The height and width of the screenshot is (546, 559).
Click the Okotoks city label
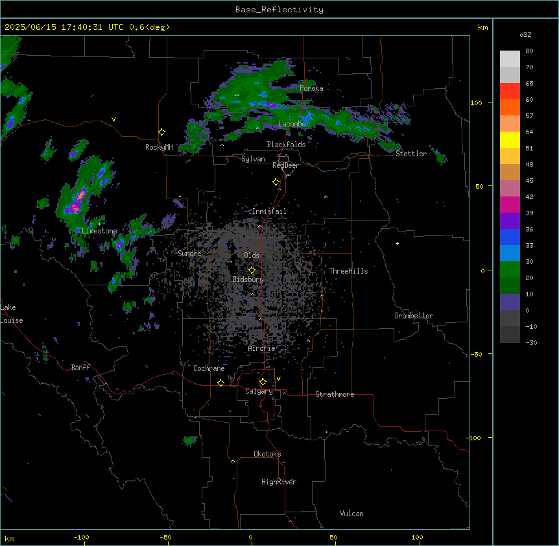(267, 454)
